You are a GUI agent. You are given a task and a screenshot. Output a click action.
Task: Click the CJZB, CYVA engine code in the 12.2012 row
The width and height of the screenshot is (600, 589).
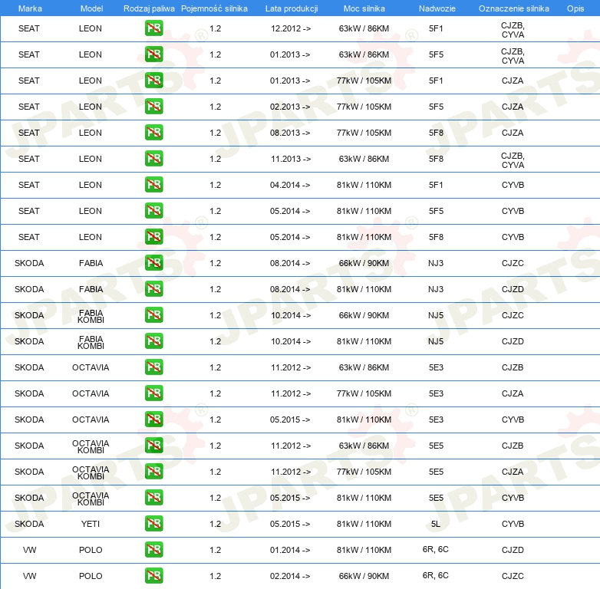pyautogui.click(x=513, y=30)
